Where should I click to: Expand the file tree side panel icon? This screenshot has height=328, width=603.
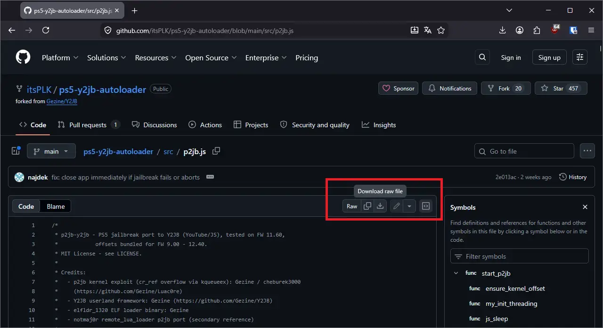click(x=16, y=151)
